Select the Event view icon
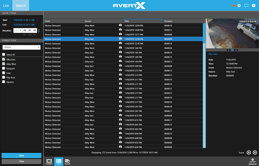 point(59,161)
